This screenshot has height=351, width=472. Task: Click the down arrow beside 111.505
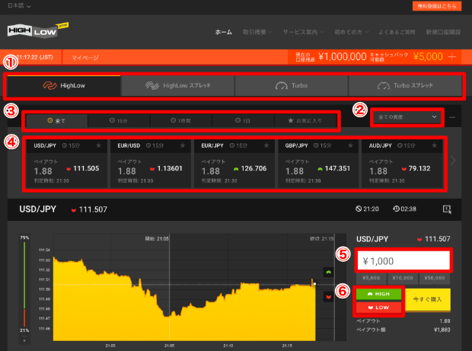click(69, 169)
